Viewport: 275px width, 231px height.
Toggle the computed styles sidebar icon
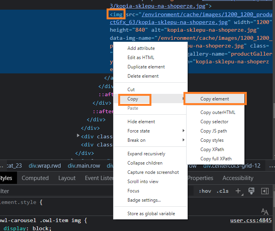(265, 191)
